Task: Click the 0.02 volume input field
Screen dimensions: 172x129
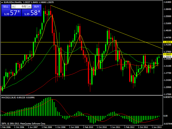Action: (21, 7)
